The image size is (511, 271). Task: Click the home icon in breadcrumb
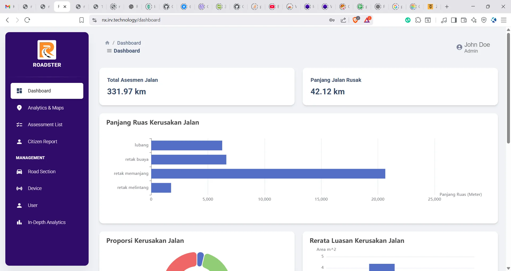[107, 43]
